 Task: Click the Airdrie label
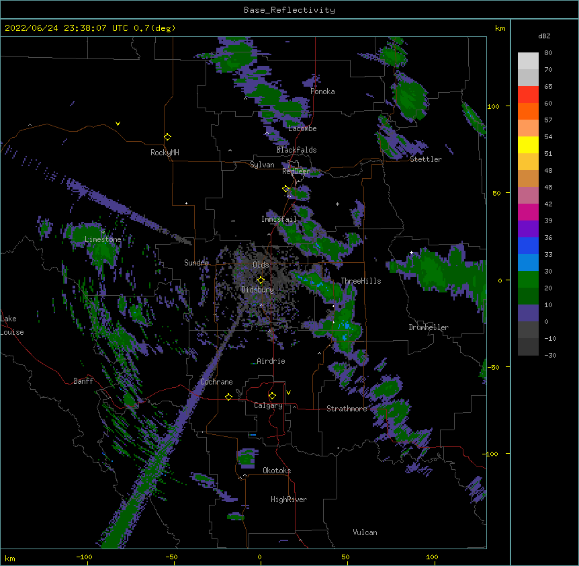pos(271,361)
